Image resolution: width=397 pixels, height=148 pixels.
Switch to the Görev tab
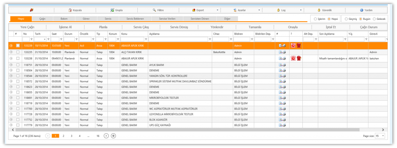click(x=86, y=19)
